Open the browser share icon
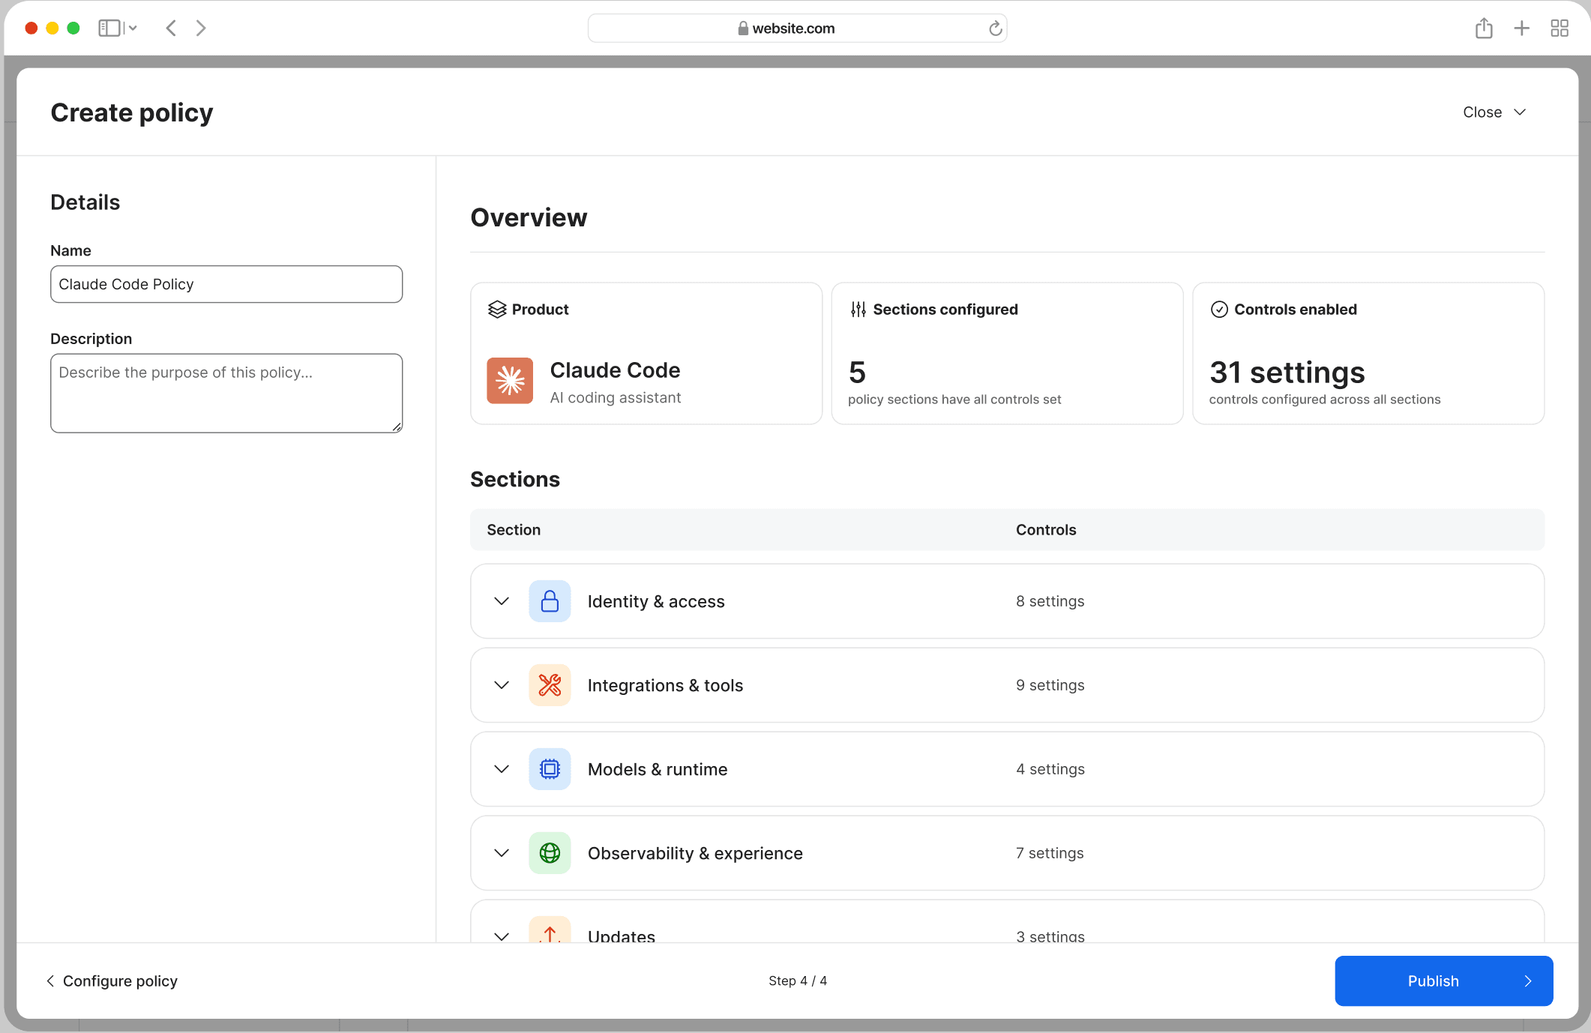Screen dimensions: 1591x1033 tap(1484, 28)
